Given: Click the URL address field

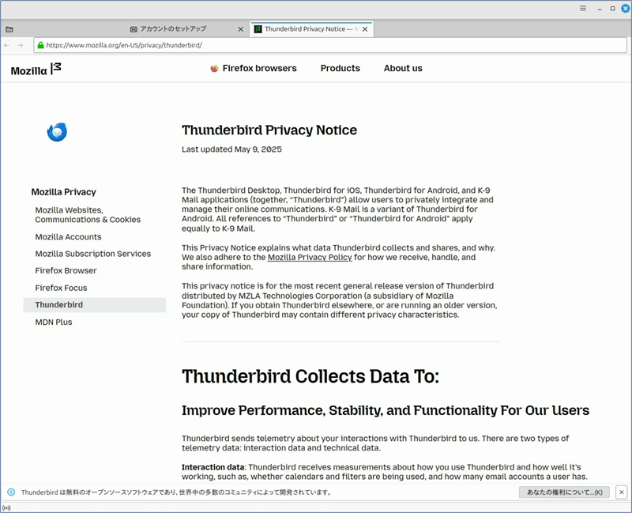Looking at the screenshot, I should coord(330,45).
